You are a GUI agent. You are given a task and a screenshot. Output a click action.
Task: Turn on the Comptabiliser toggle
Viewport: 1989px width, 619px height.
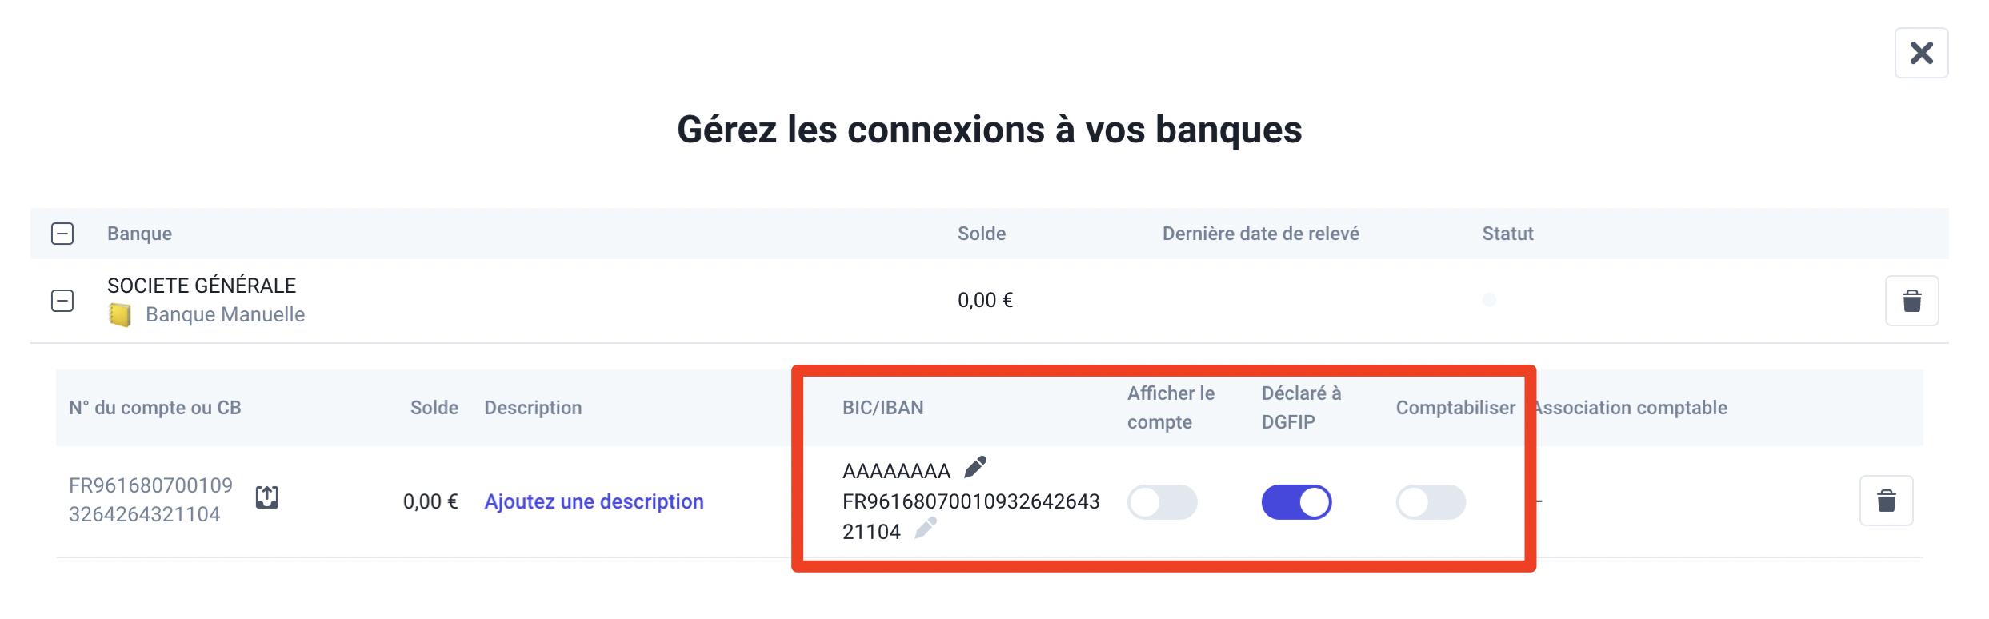point(1431,502)
